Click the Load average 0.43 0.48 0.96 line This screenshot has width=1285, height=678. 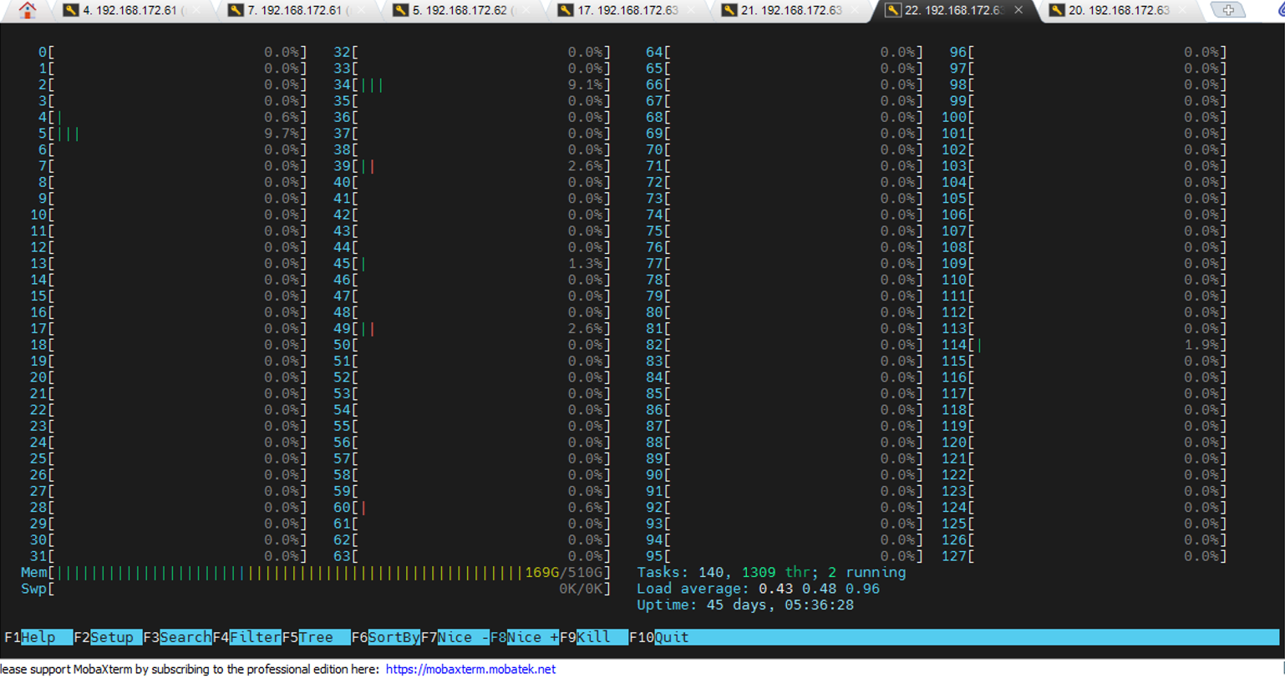point(758,589)
